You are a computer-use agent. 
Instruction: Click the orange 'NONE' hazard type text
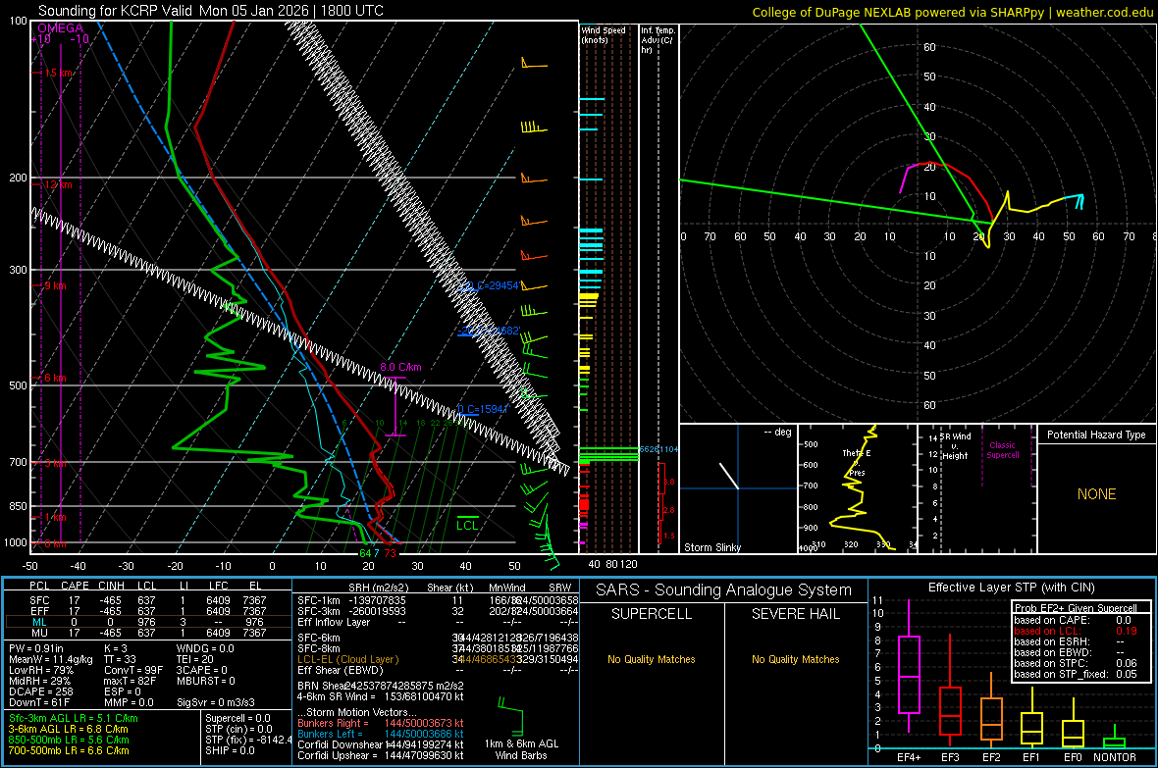(x=1097, y=494)
